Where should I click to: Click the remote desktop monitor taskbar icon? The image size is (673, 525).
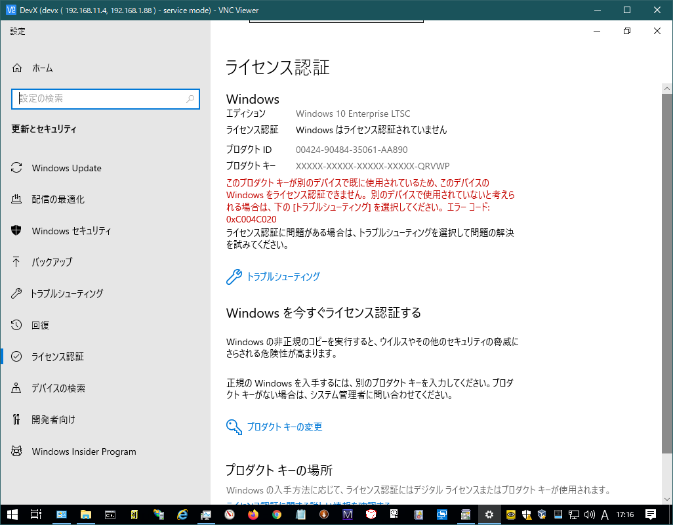pos(442,514)
